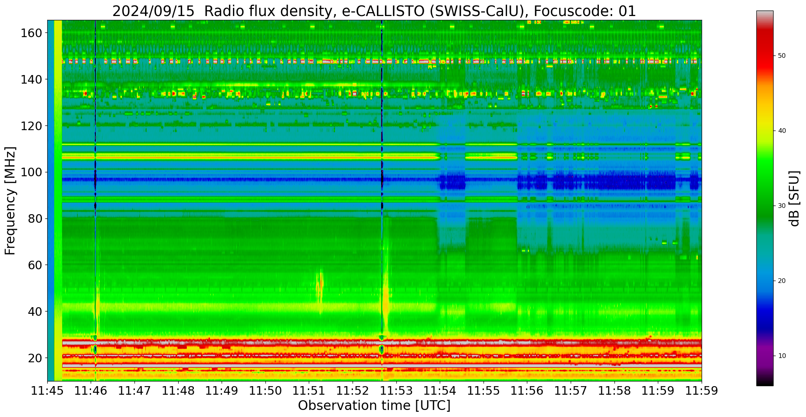Click the radio burst near 11:51 at 50 MHz
The height and width of the screenshot is (417, 806).
tap(320, 287)
